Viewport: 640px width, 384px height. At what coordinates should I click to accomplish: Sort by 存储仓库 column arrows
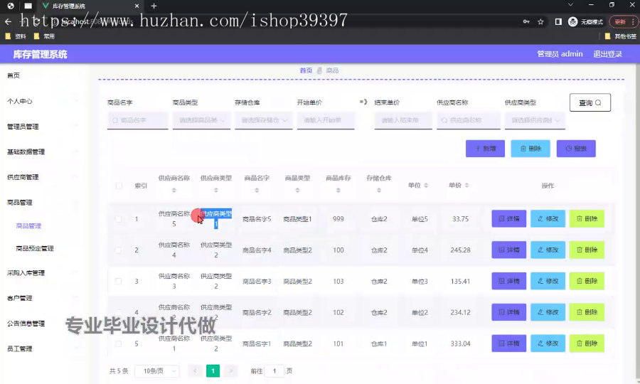click(x=379, y=190)
